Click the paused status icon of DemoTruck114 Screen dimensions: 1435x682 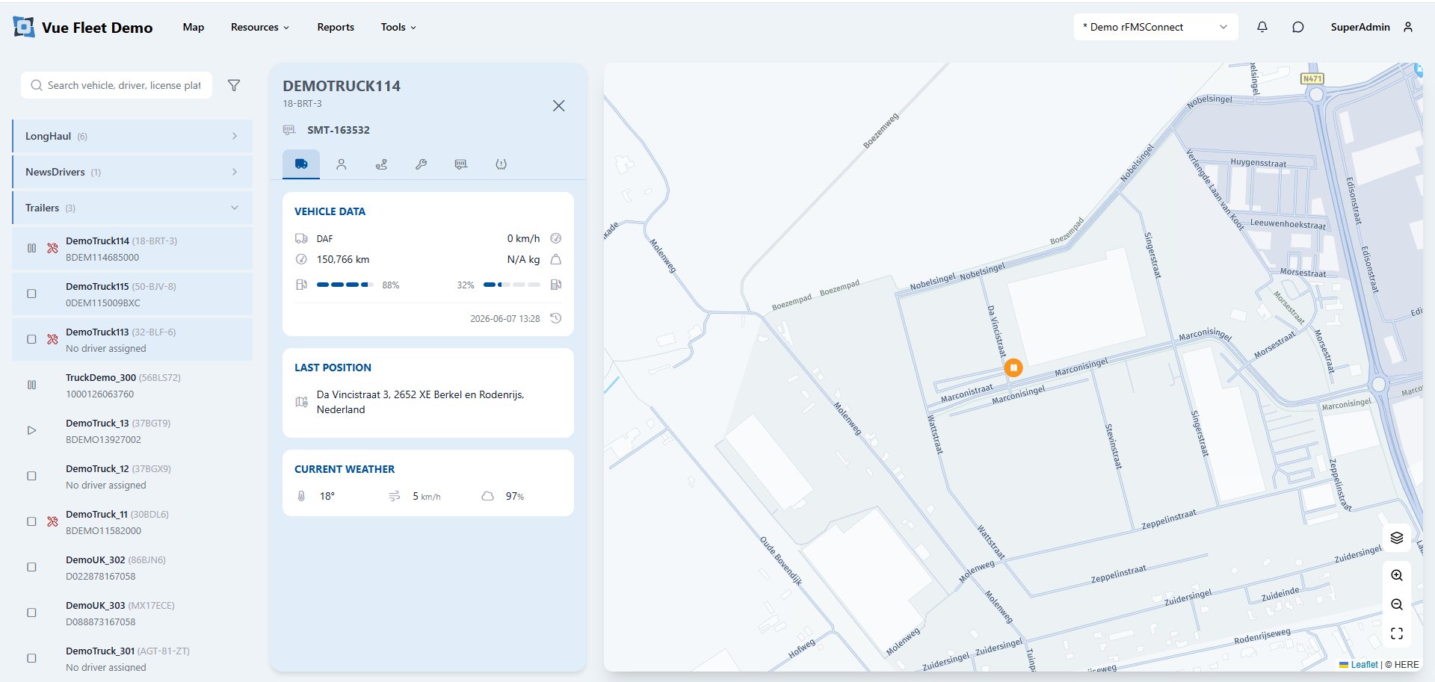pyautogui.click(x=31, y=248)
